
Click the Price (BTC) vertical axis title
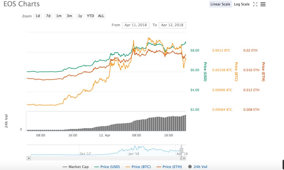[x=236, y=72]
